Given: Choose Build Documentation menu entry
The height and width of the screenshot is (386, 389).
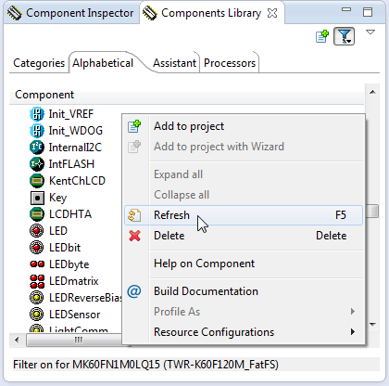Looking at the screenshot, I should point(244,291).
